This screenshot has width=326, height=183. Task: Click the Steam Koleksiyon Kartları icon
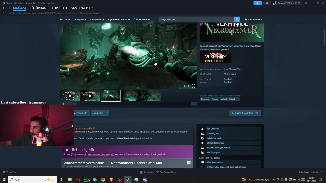click(x=202, y=148)
